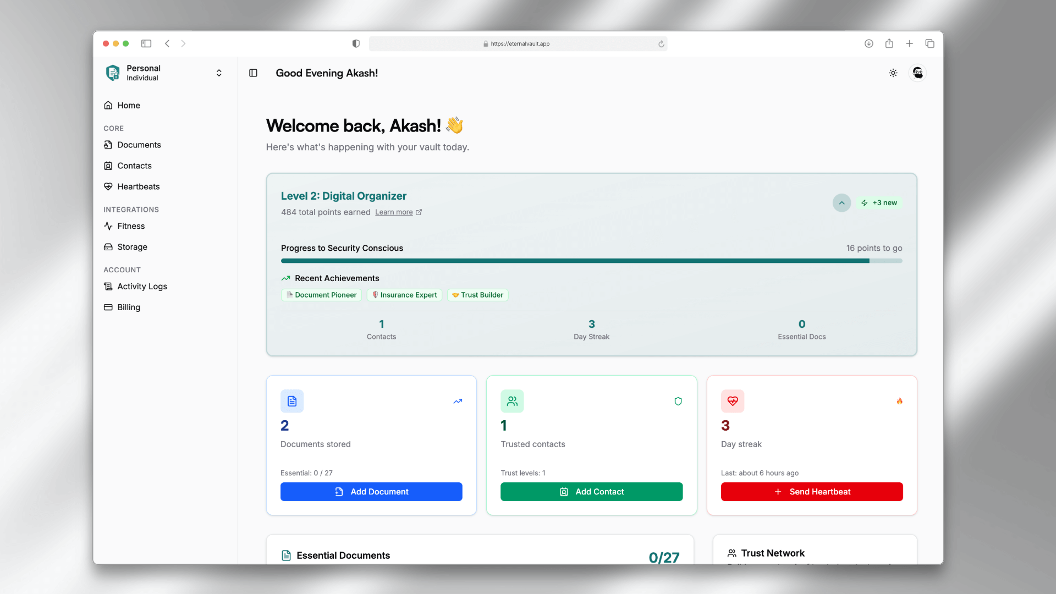Open the user avatar profile menu
Image resolution: width=1056 pixels, height=594 pixels.
[x=917, y=73]
